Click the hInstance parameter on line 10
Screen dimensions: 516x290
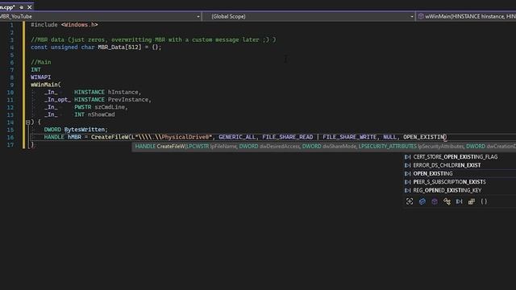click(x=123, y=92)
